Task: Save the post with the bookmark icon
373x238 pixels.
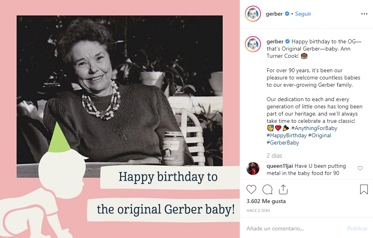Action: click(x=364, y=189)
